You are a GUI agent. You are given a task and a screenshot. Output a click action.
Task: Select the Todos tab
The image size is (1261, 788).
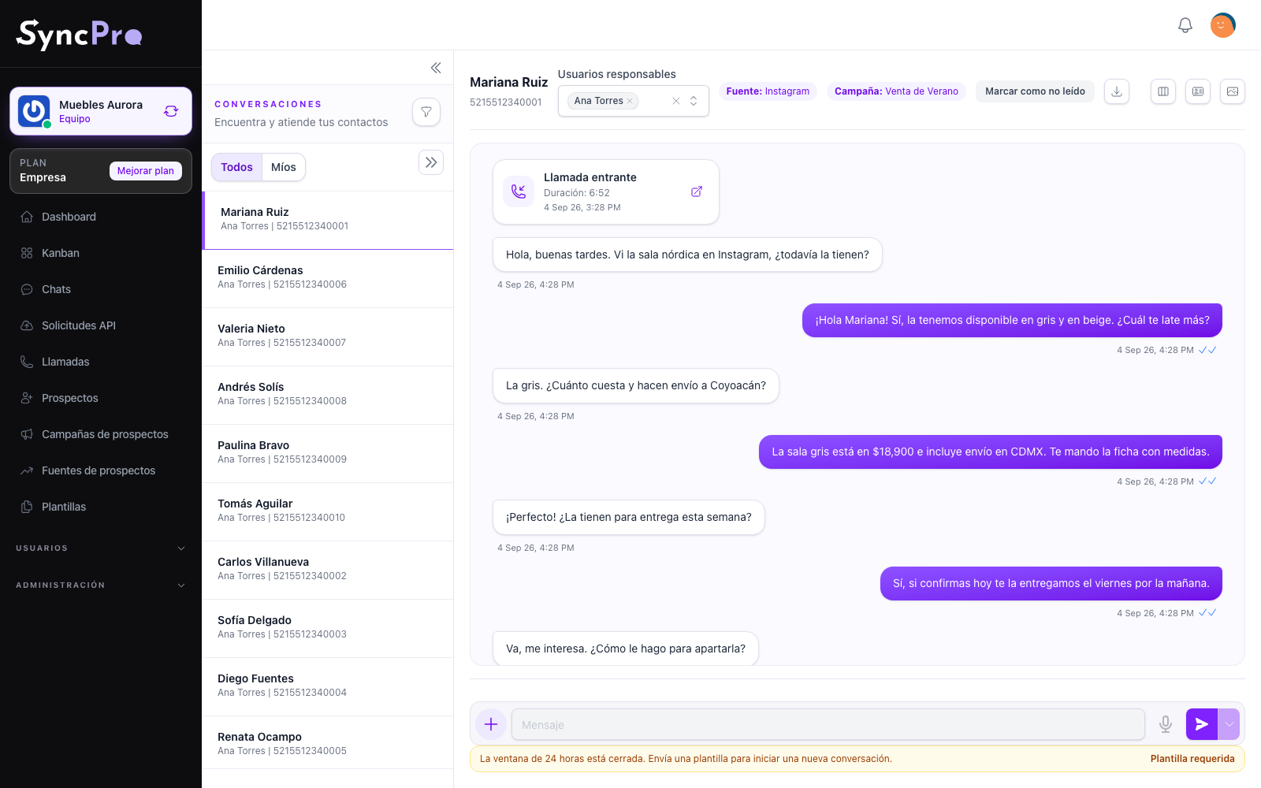click(236, 167)
